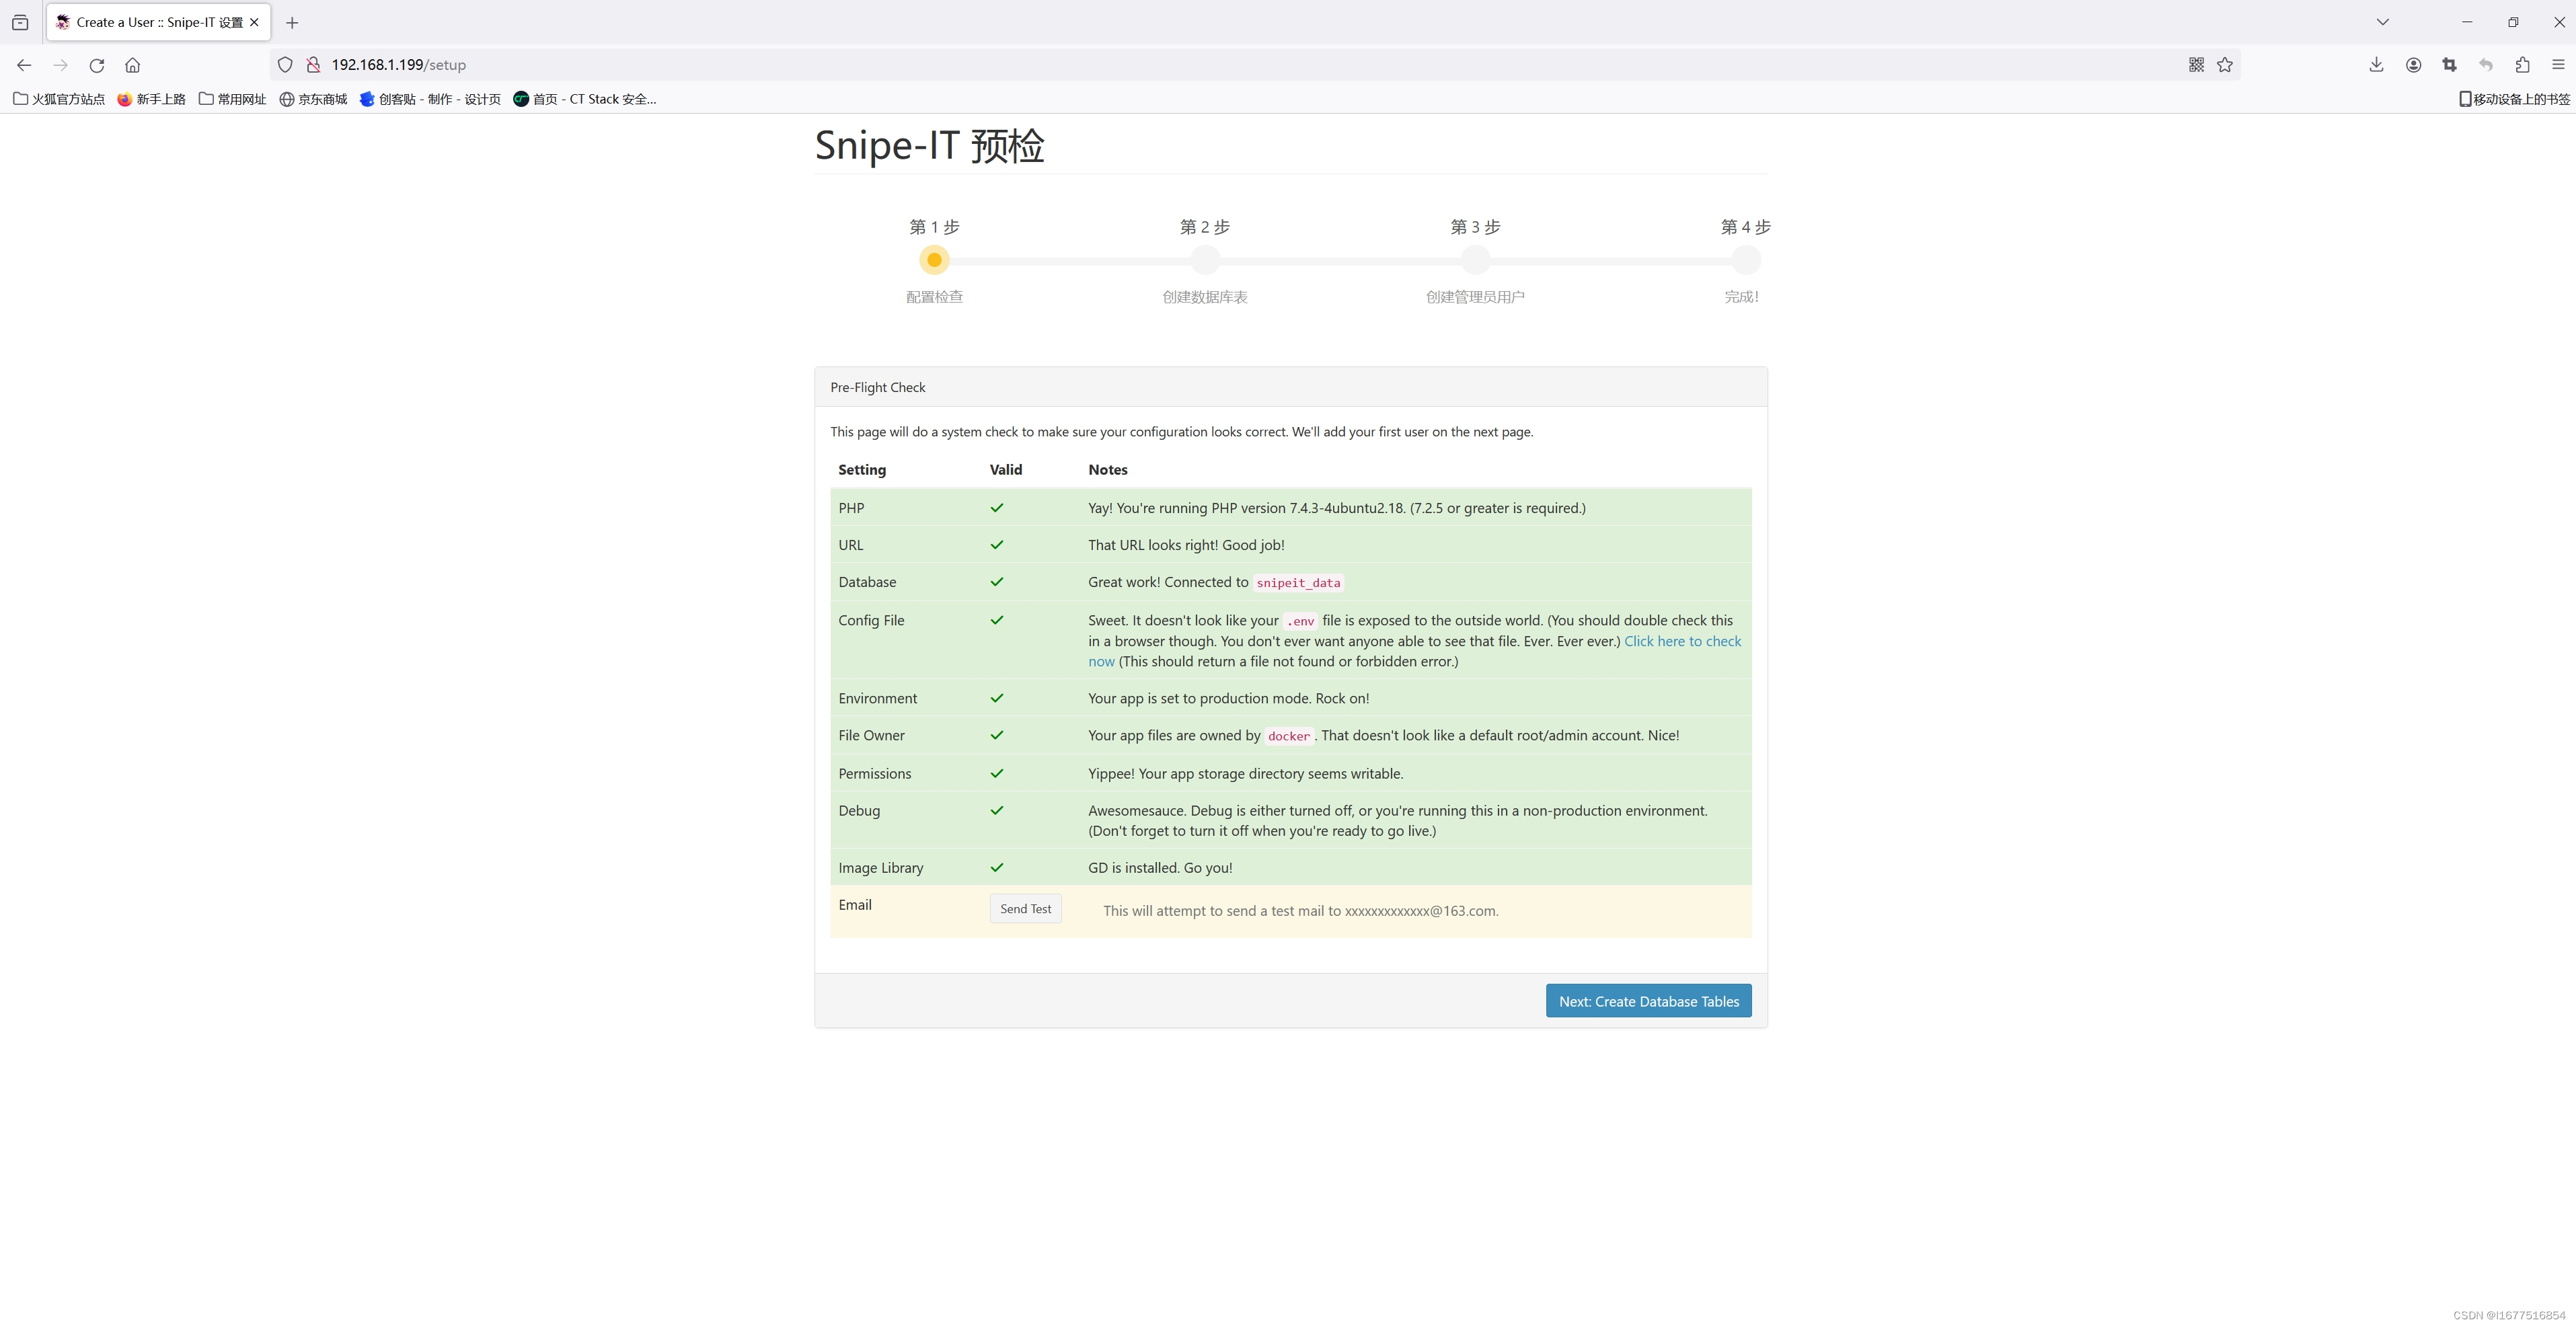The image size is (2576, 1326).
Task: Click Next: Create Database Tables
Action: point(1648,1001)
